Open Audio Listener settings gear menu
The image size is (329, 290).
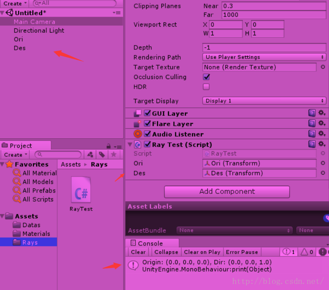pos(322,133)
